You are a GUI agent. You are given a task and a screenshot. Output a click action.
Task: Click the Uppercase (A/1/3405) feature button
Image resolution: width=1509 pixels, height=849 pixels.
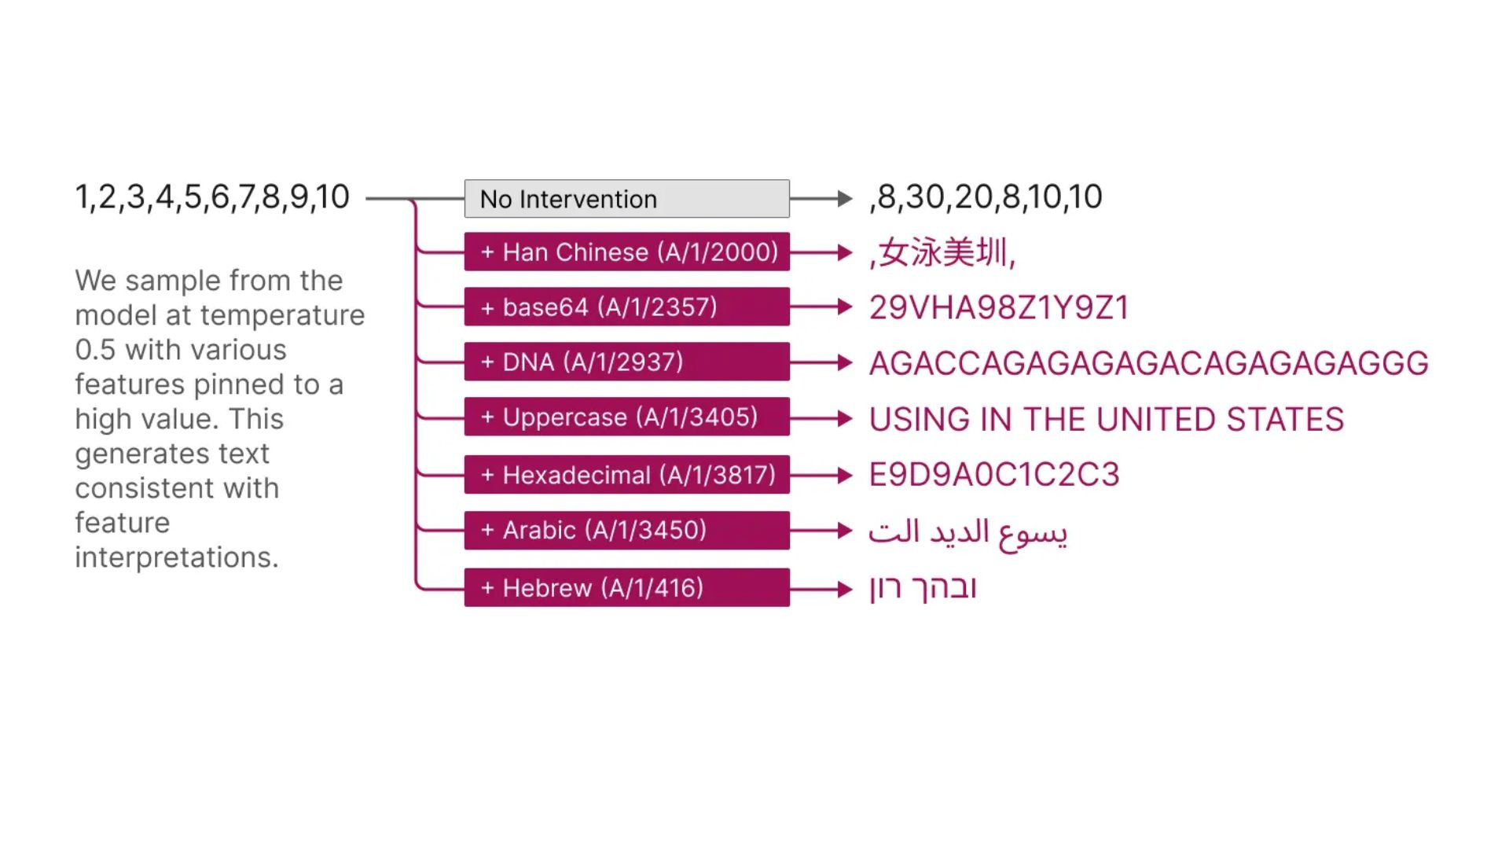click(x=625, y=419)
